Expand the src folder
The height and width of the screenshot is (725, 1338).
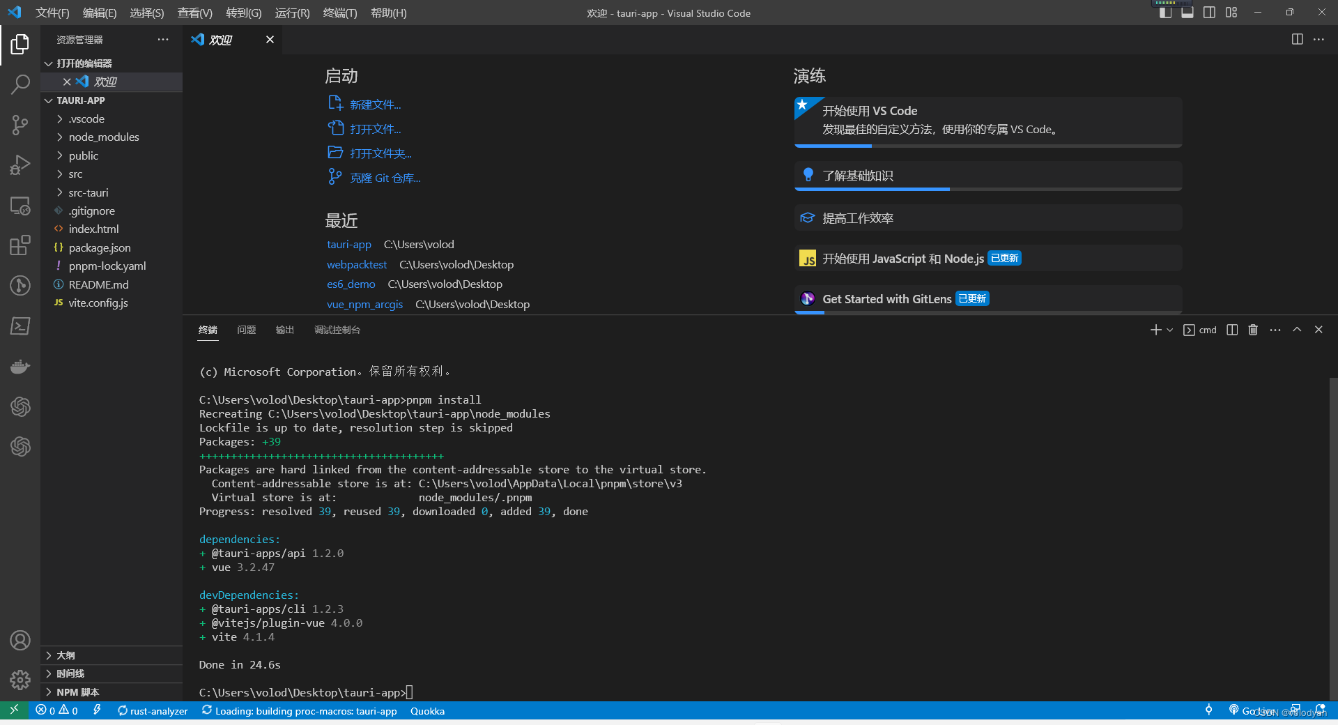tap(111, 174)
